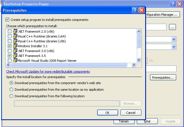Click Iptal button in Property Pages window

tap(147, 121)
